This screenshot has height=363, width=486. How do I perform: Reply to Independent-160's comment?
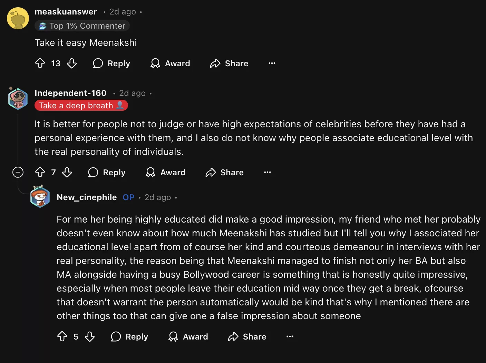(x=107, y=172)
